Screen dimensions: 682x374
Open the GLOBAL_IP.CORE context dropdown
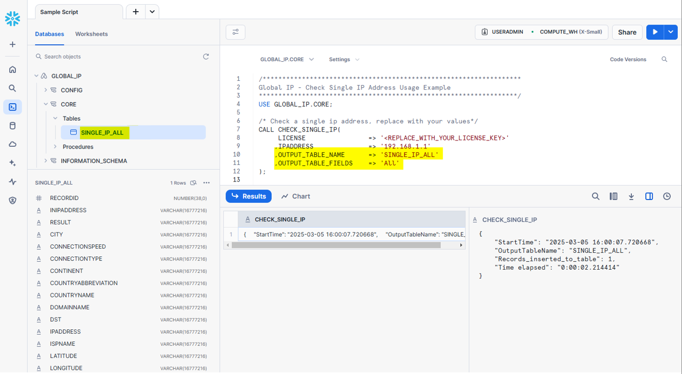coord(287,60)
